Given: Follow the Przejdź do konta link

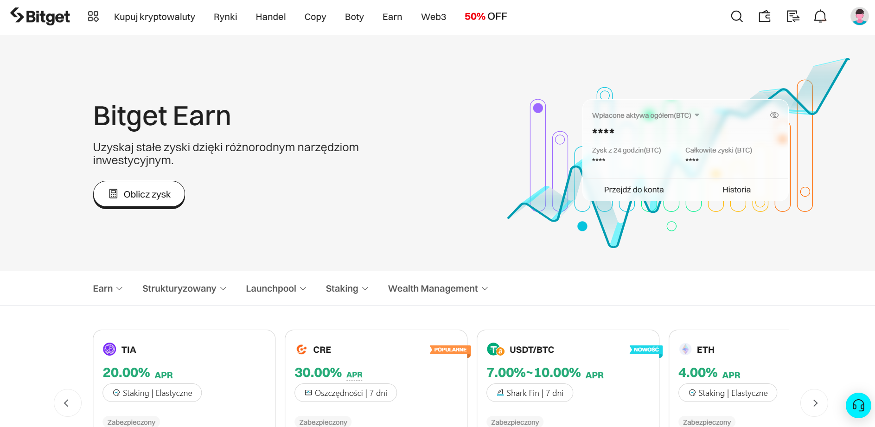Looking at the screenshot, I should (633, 190).
